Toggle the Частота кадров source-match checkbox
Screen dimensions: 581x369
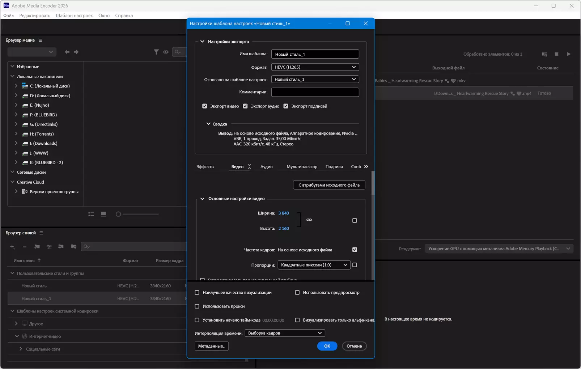(x=355, y=250)
